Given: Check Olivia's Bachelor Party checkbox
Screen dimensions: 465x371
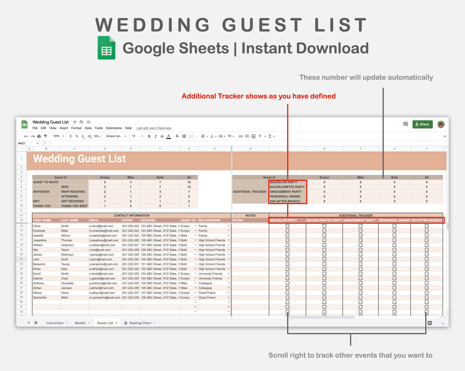Looking at the screenshot, I should click(287, 226).
